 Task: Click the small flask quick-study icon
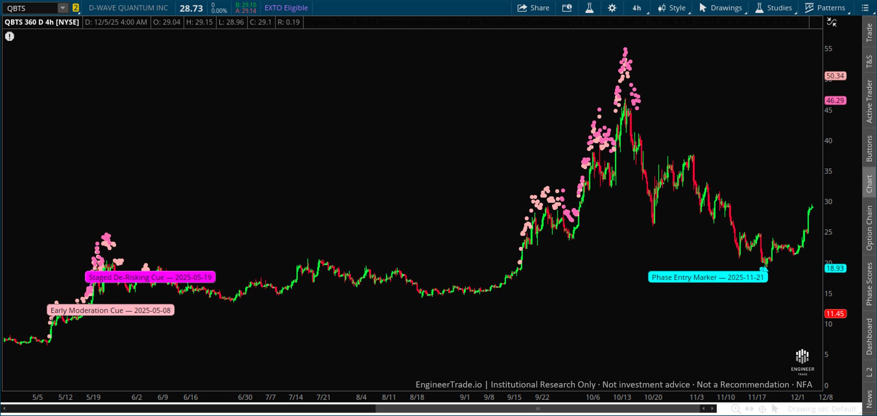pos(589,7)
